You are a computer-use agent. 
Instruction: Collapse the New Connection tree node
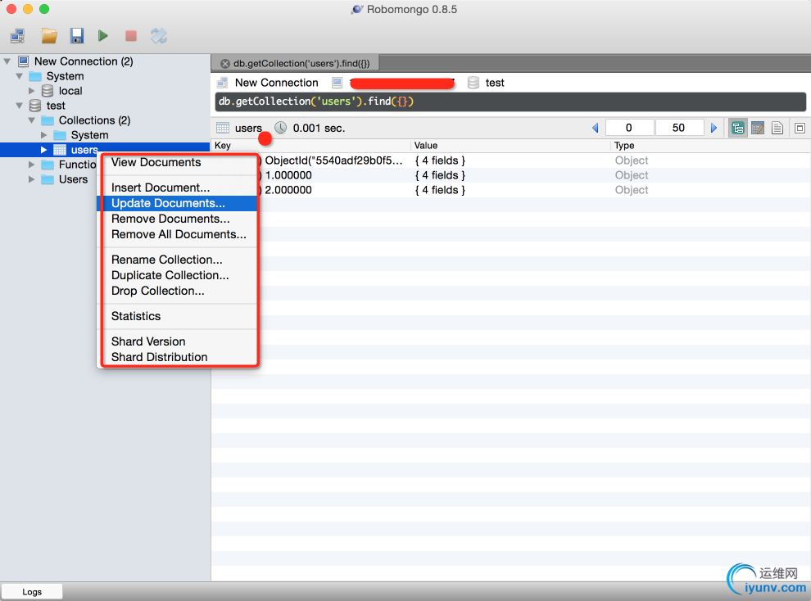[x=7, y=61]
